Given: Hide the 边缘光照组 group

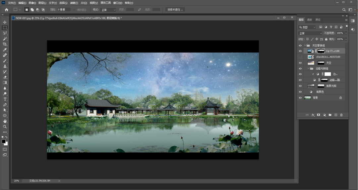Looking at the screenshot, I should point(300,68).
